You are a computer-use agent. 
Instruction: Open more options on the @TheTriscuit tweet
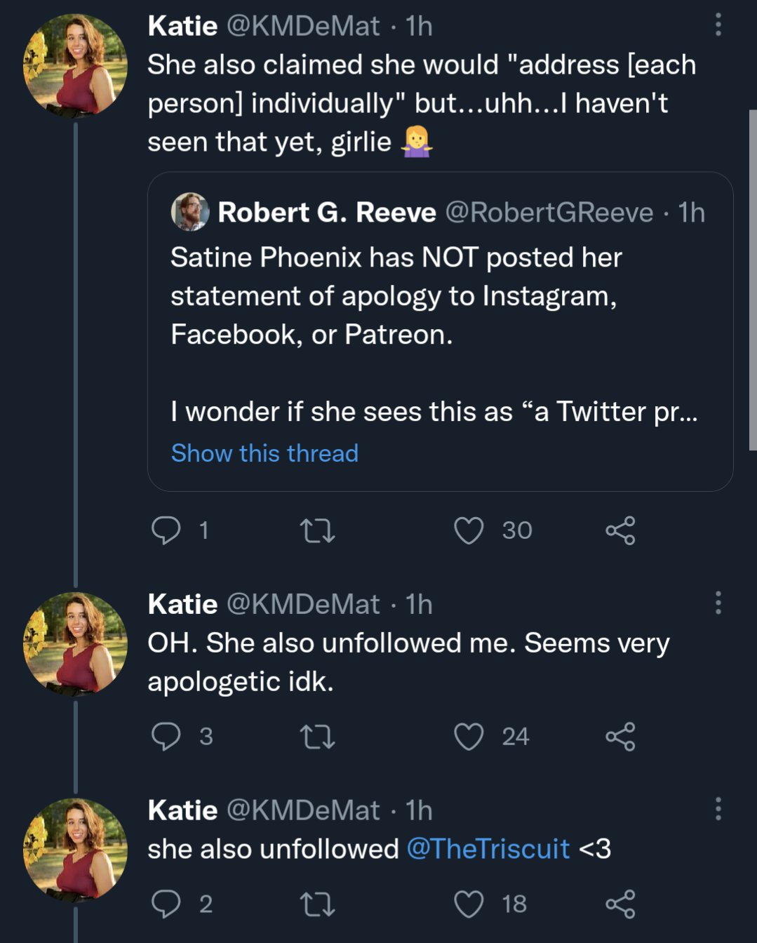coord(718,809)
